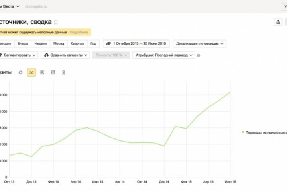Switch to map chart view
Image resolution: width=287 pixels, height=191 pixels.
(63, 72)
